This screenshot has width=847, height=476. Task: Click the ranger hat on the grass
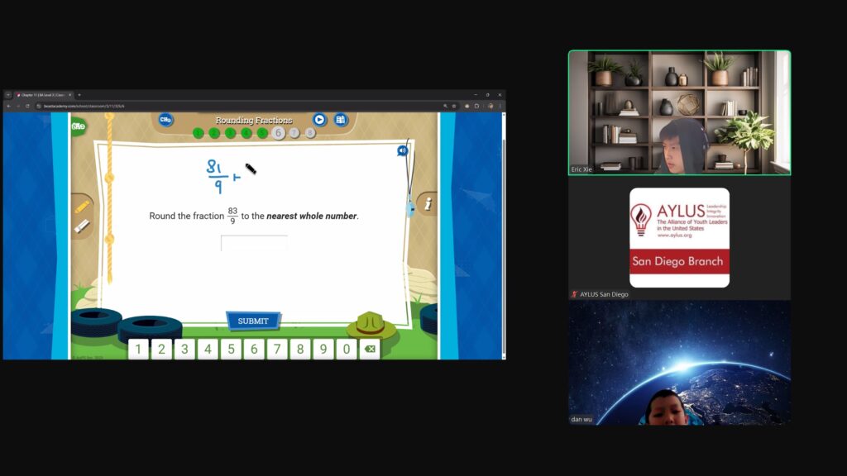point(371,324)
